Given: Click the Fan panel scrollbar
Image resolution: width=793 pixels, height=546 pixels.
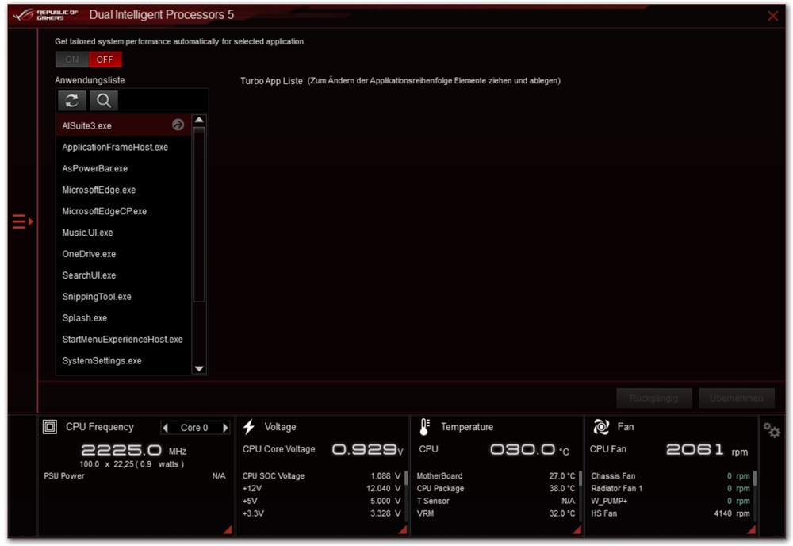Looking at the screenshot, I should click(755, 479).
